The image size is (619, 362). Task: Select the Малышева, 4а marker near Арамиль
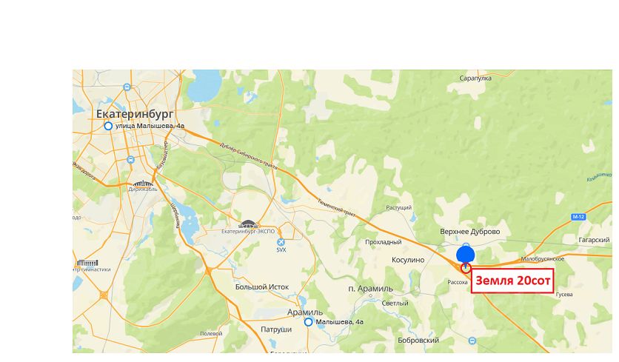308,322
